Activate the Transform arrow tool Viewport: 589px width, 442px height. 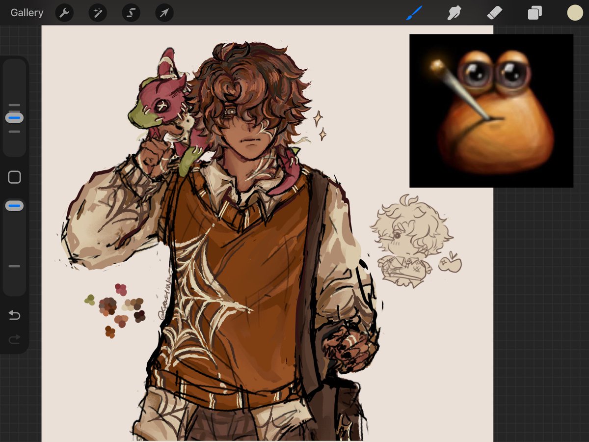point(164,13)
